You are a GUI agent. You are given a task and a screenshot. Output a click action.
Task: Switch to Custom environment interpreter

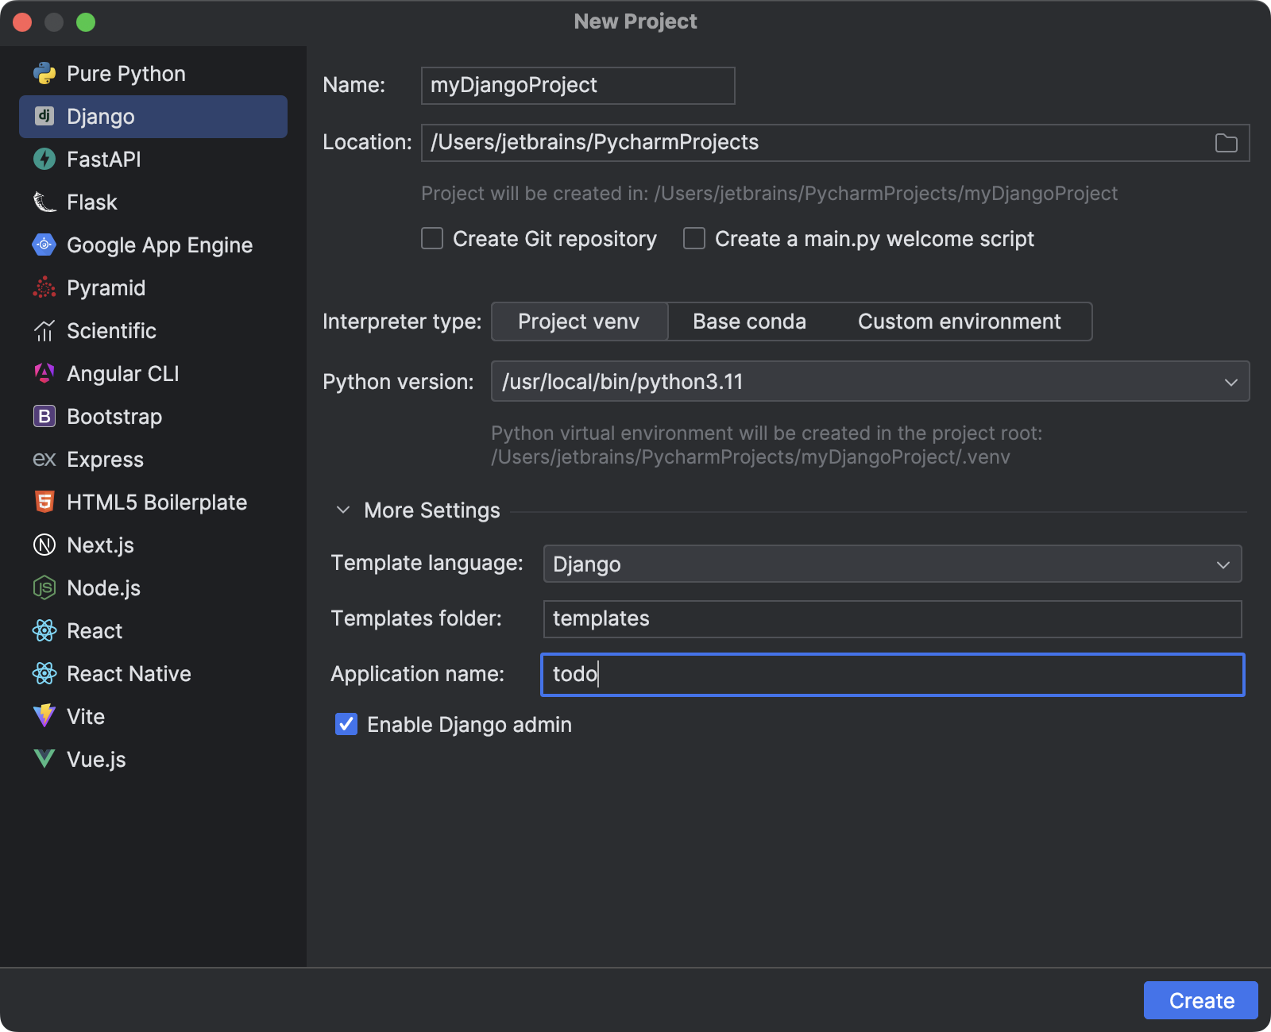pyautogui.click(x=959, y=322)
